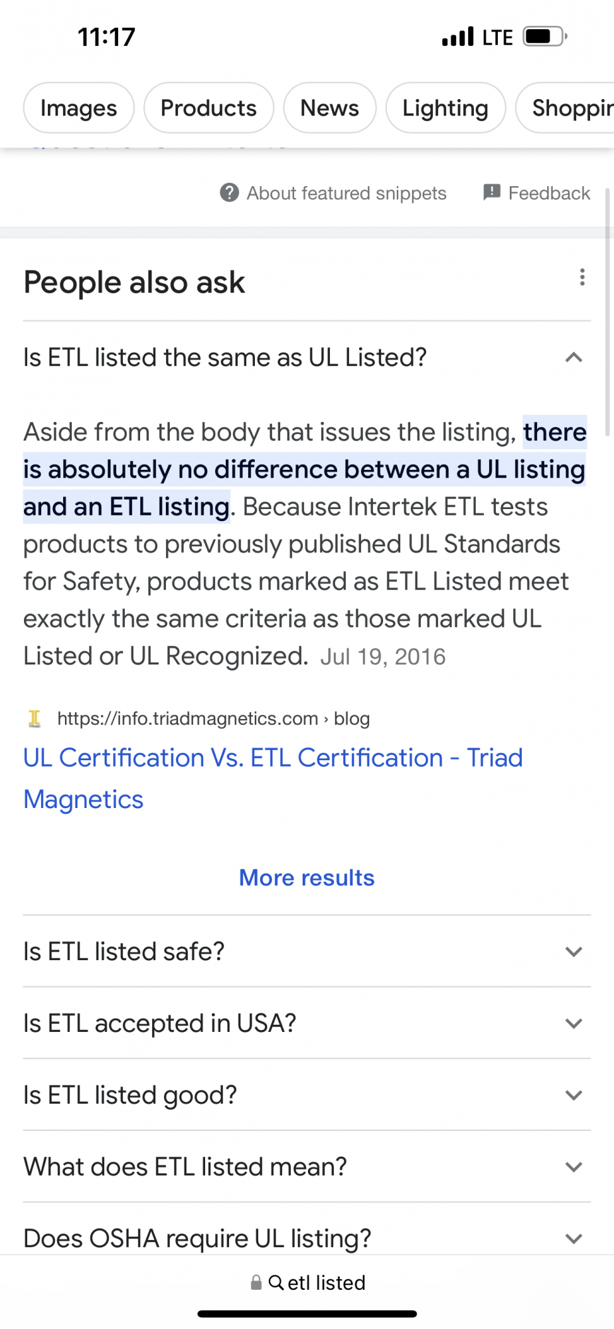This screenshot has height=1329, width=614.
Task: Tap the 'etl listed' address bar field
Action: click(x=307, y=1282)
